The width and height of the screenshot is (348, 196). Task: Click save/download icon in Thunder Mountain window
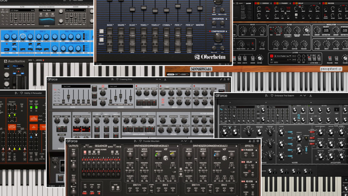point(191,141)
